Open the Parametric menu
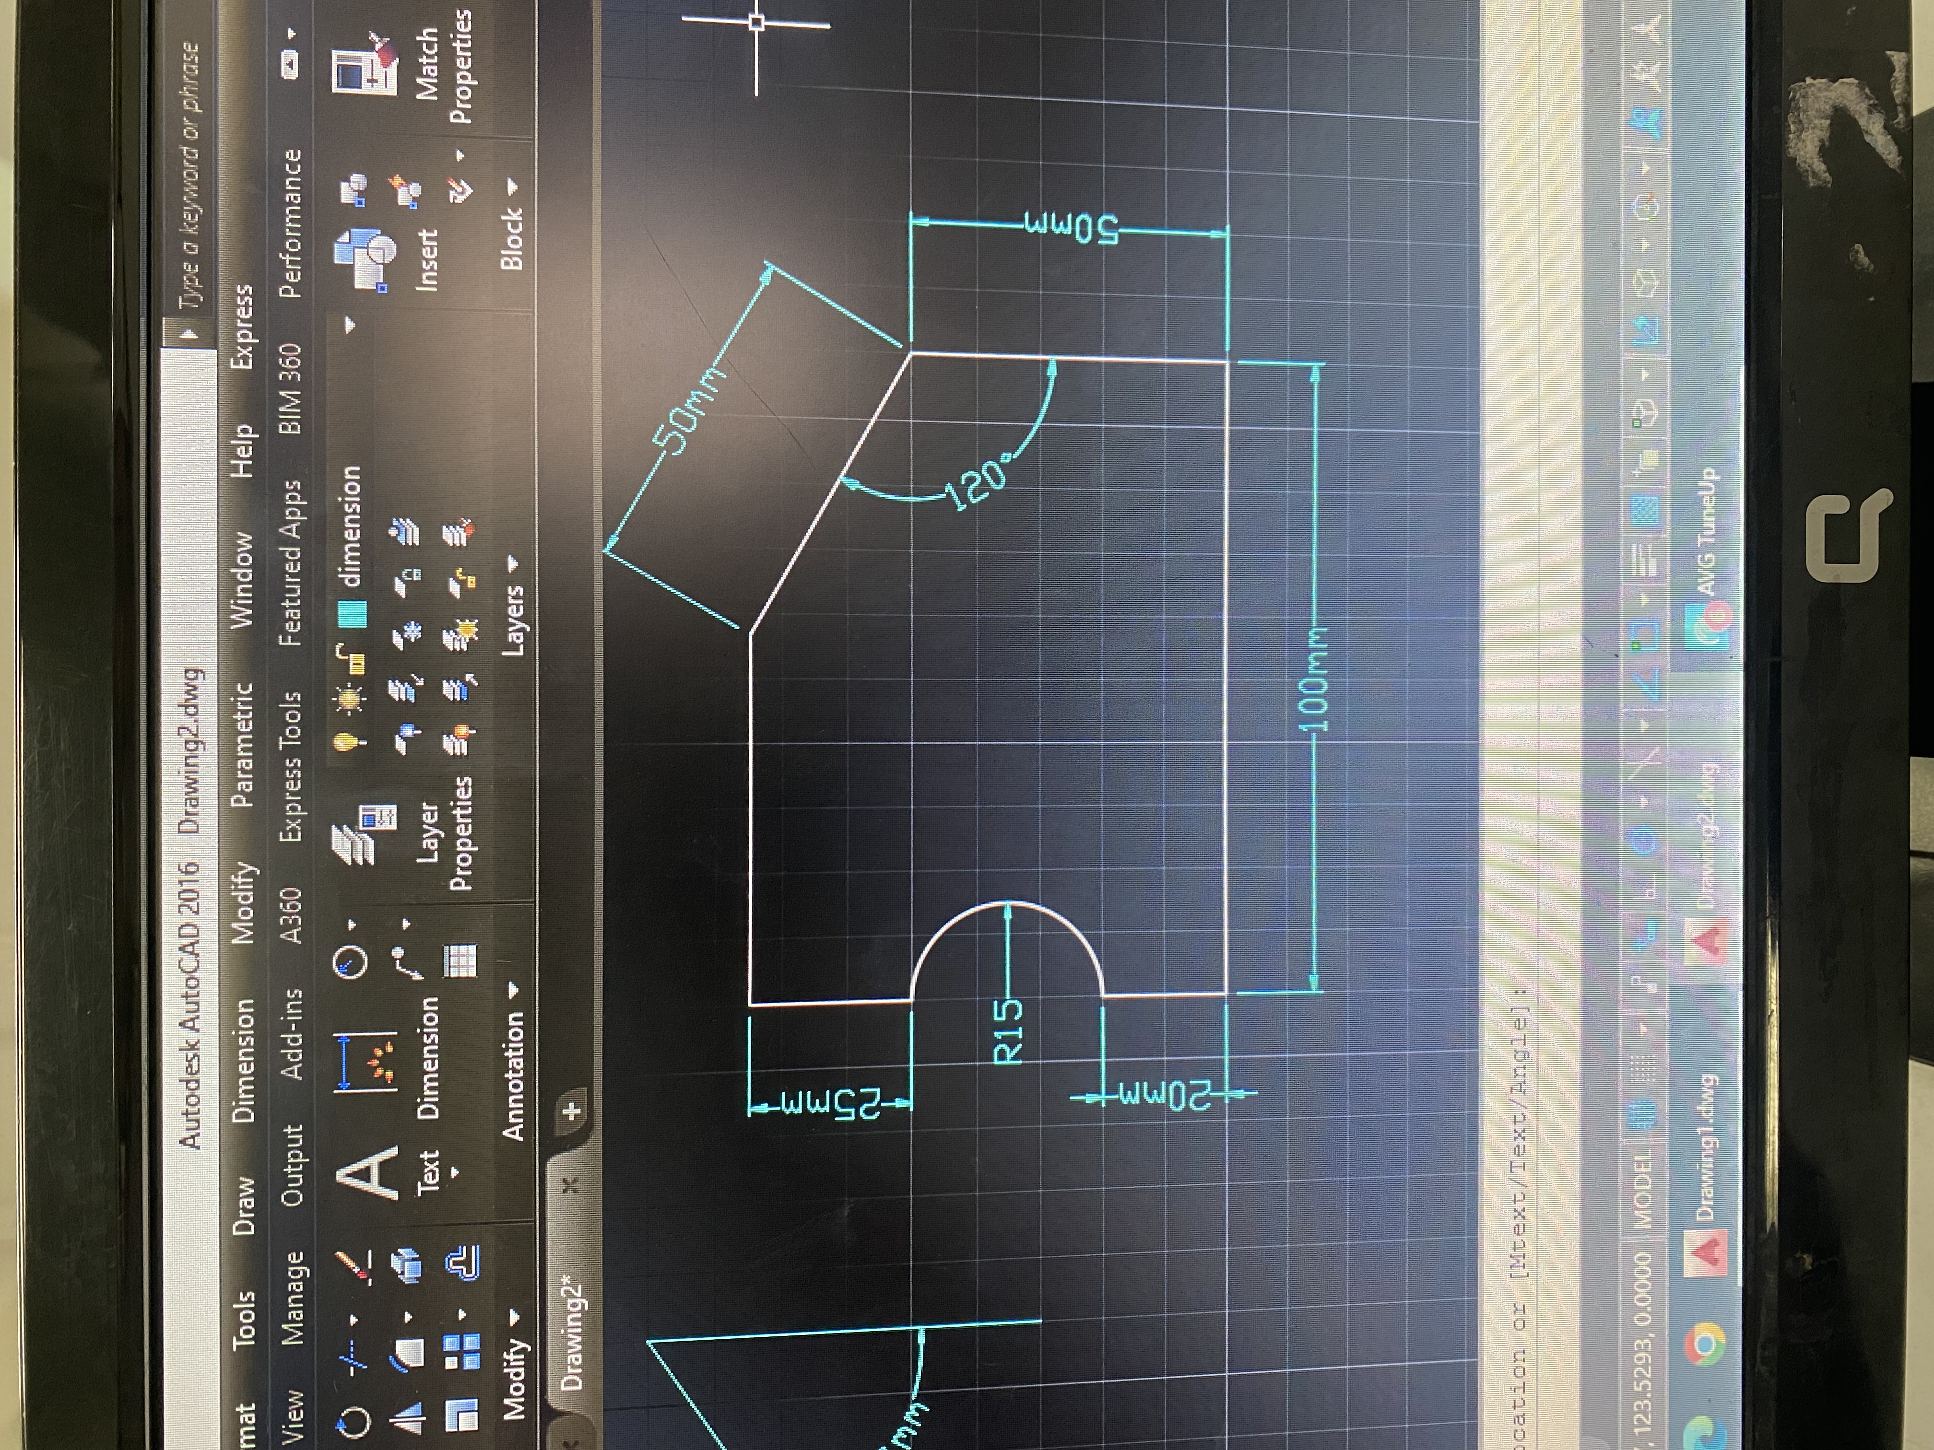The height and width of the screenshot is (1450, 1934). coord(241,746)
